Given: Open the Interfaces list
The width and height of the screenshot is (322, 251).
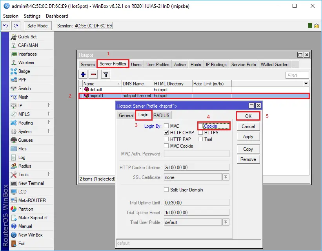Looking at the screenshot, I should [27, 54].
